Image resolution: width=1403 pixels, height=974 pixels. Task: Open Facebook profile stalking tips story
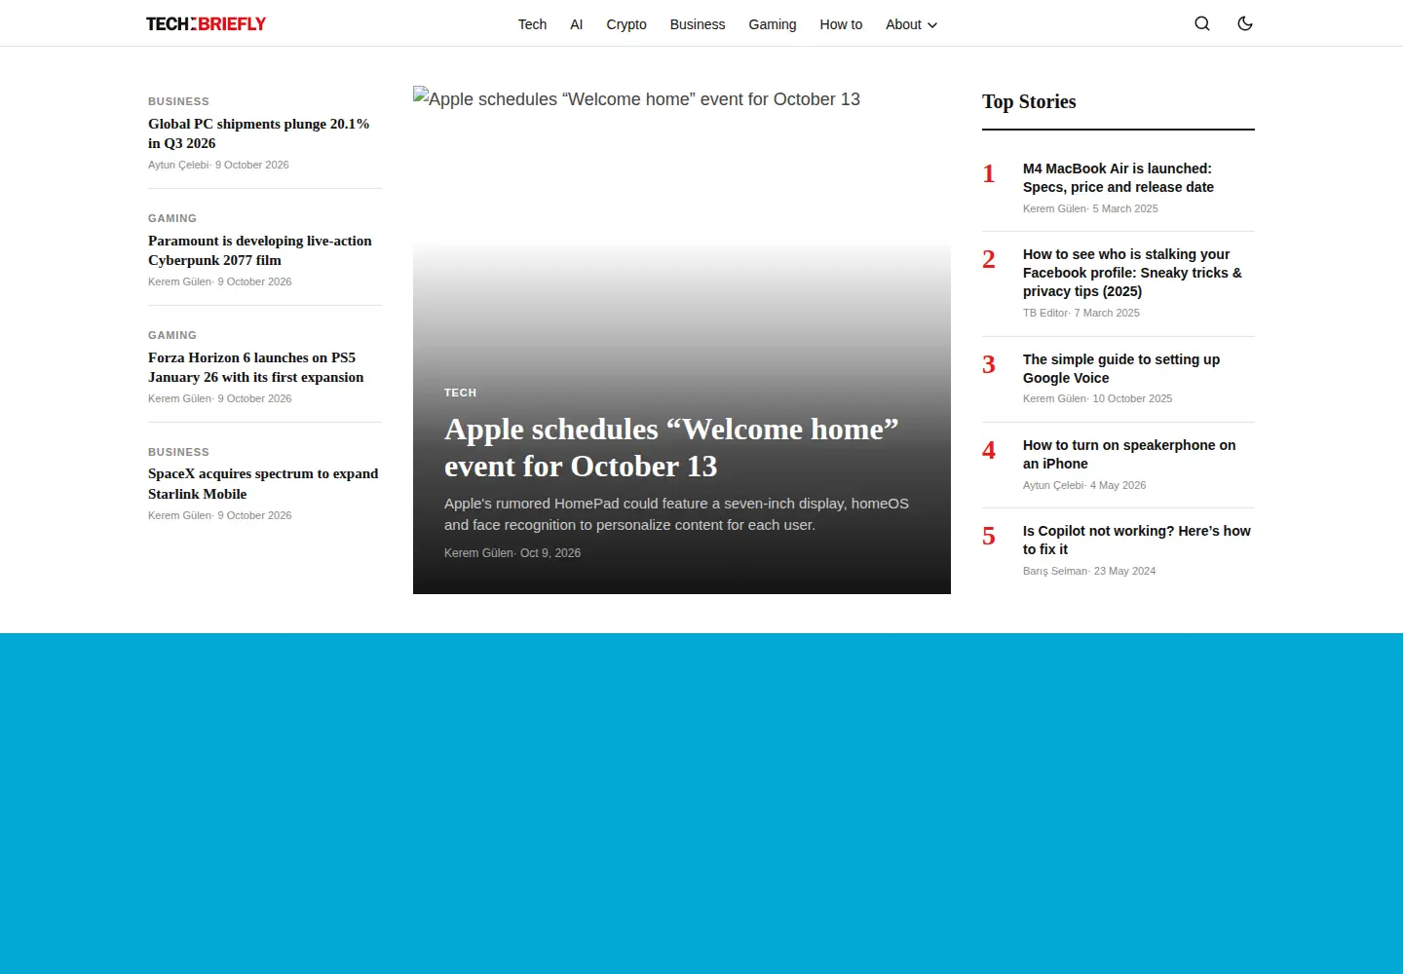point(1132,273)
